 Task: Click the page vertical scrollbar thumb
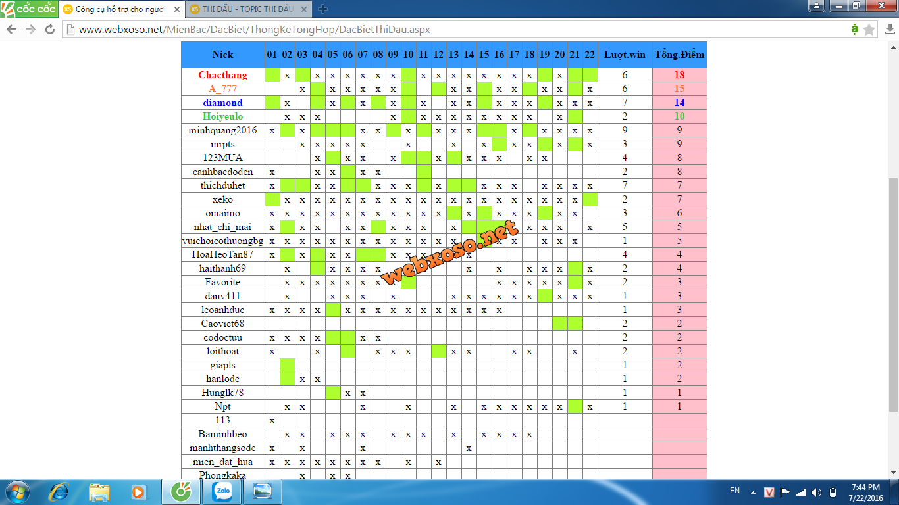(893, 295)
